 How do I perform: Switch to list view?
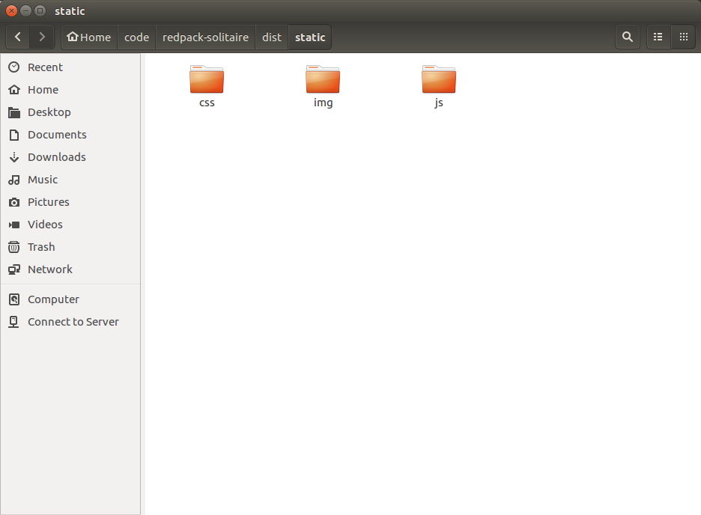point(658,37)
